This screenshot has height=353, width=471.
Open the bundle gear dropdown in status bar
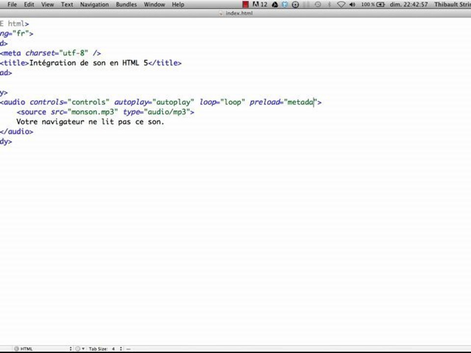(80, 349)
